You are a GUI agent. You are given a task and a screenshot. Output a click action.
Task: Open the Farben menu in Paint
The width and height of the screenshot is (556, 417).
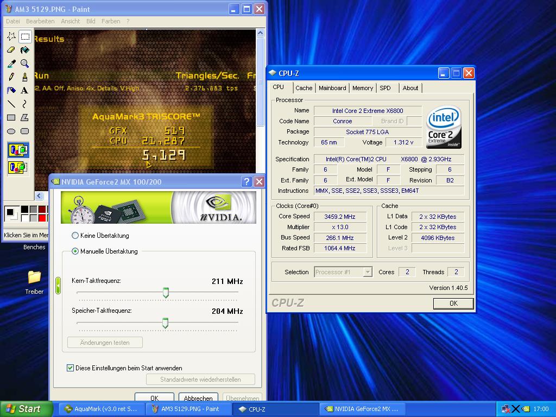tap(111, 21)
